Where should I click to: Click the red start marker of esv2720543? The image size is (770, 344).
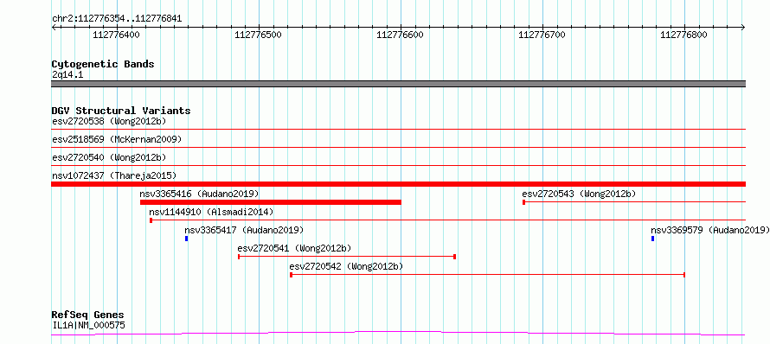524,202
